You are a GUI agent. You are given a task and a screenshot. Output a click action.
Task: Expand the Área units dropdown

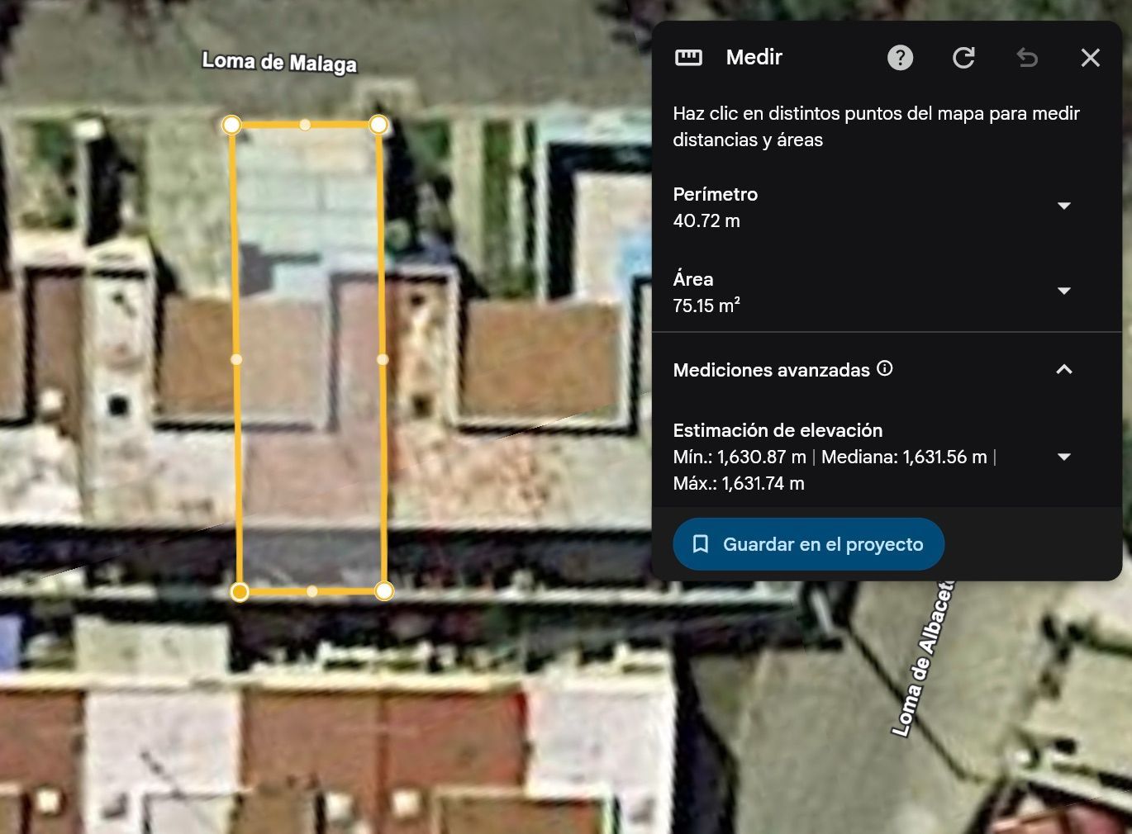(1064, 291)
